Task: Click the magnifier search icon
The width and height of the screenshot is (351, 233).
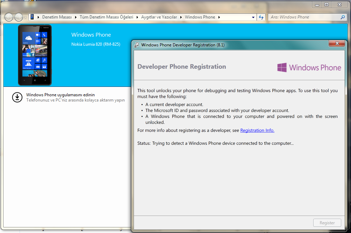Action: pos(343,17)
